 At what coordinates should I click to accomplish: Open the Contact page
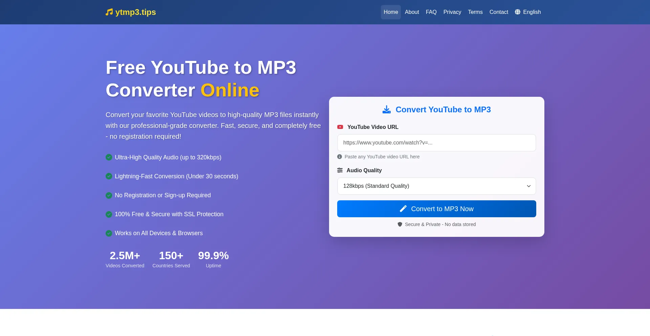coord(499,12)
